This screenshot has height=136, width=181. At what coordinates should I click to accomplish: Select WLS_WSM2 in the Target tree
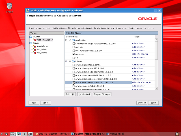coord(42,53)
